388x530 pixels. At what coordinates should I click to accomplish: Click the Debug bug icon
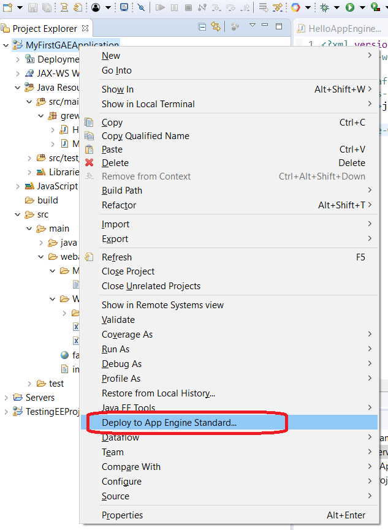pyautogui.click(x=324, y=7)
